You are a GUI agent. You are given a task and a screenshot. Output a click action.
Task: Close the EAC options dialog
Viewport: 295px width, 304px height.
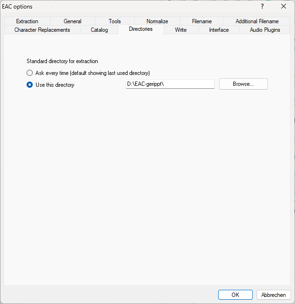pyautogui.click(x=284, y=7)
